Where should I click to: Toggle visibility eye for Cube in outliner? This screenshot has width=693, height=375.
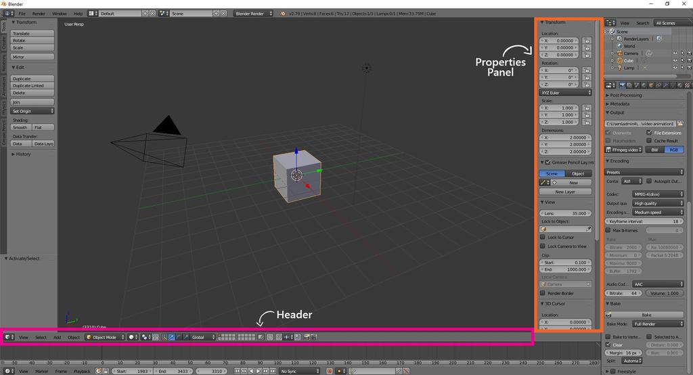pyautogui.click(x=675, y=61)
